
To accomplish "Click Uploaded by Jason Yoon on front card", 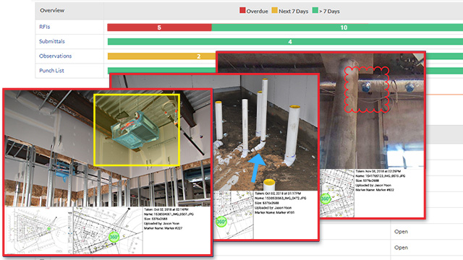I will point(161,223).
